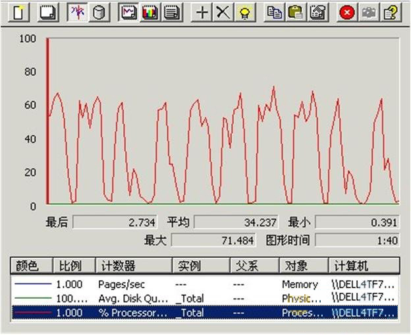Click the Paste Counter List icon
Image resolution: width=411 pixels, height=335 pixels.
tap(296, 13)
